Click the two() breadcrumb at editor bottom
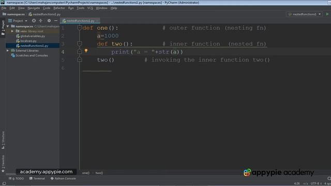 click(99, 173)
